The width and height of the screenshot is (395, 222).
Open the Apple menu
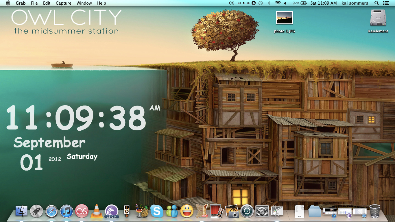click(8, 3)
